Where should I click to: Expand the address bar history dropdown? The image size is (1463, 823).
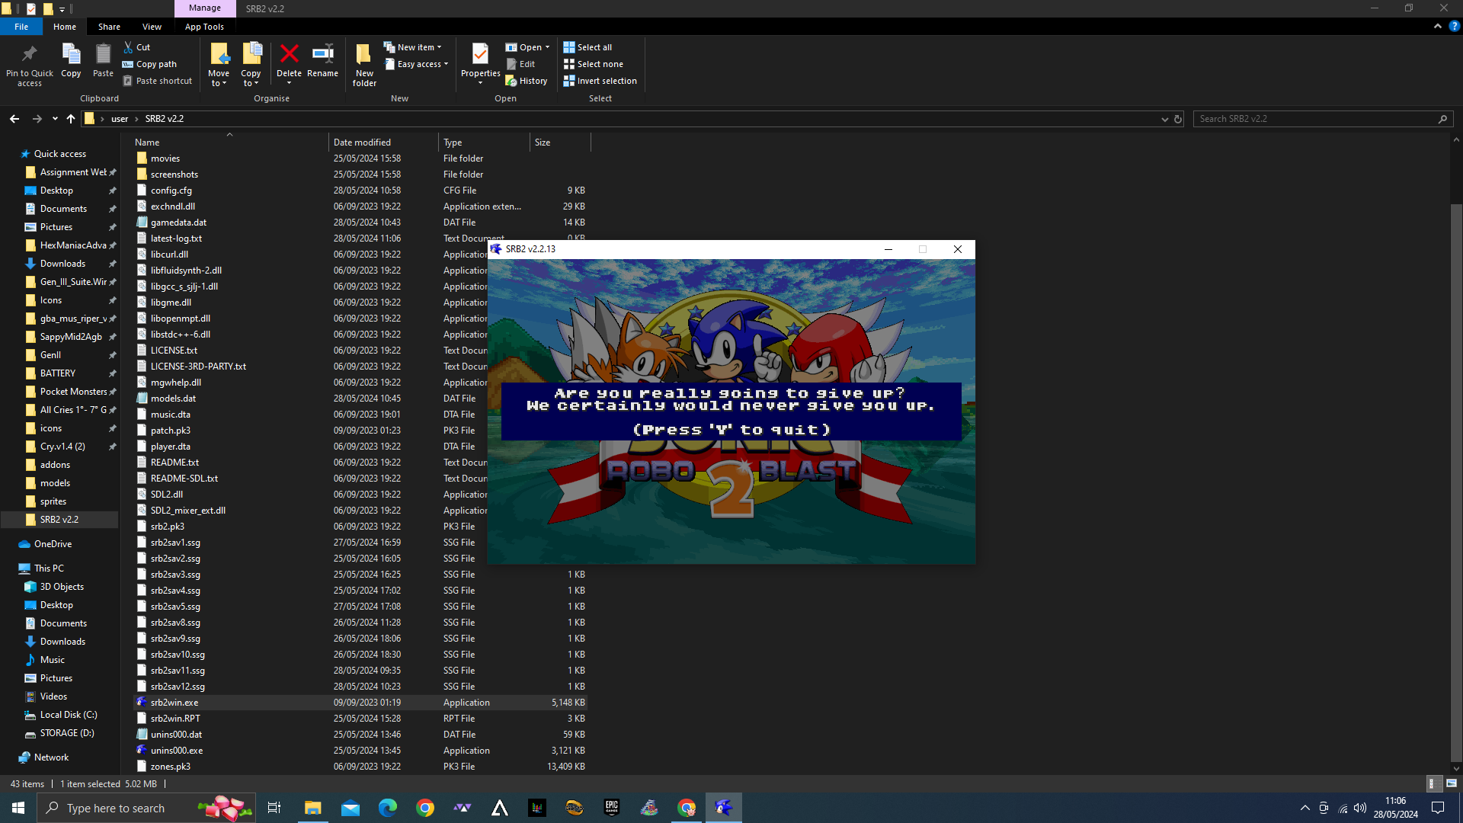(x=1164, y=119)
